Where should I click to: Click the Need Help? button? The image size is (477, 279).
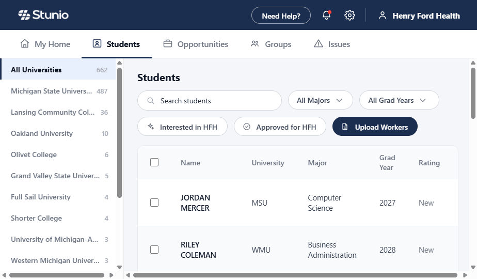pos(281,16)
